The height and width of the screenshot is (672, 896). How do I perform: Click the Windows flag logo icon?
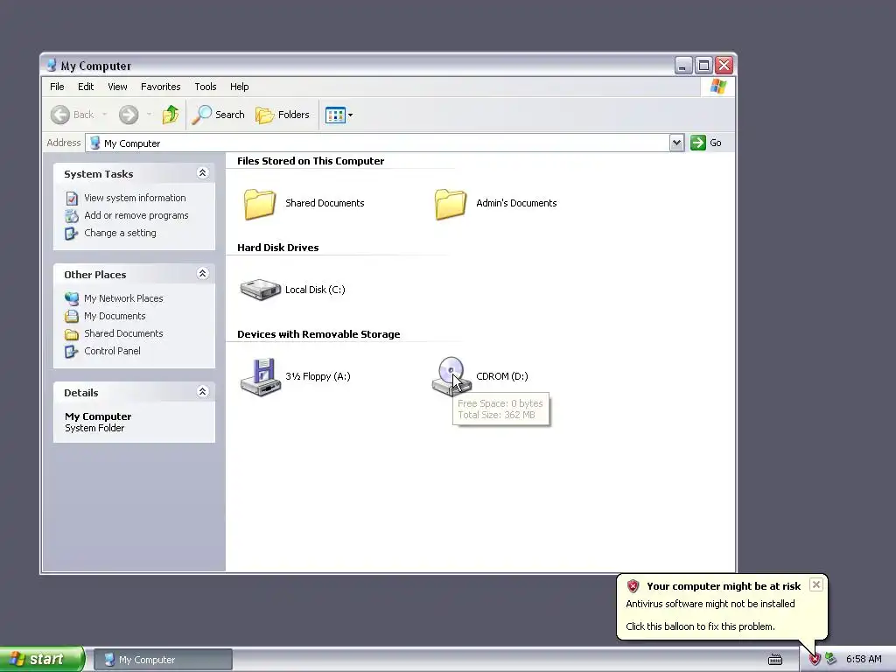tap(718, 87)
